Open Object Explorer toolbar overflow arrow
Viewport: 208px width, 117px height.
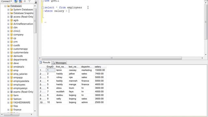(36, 2)
